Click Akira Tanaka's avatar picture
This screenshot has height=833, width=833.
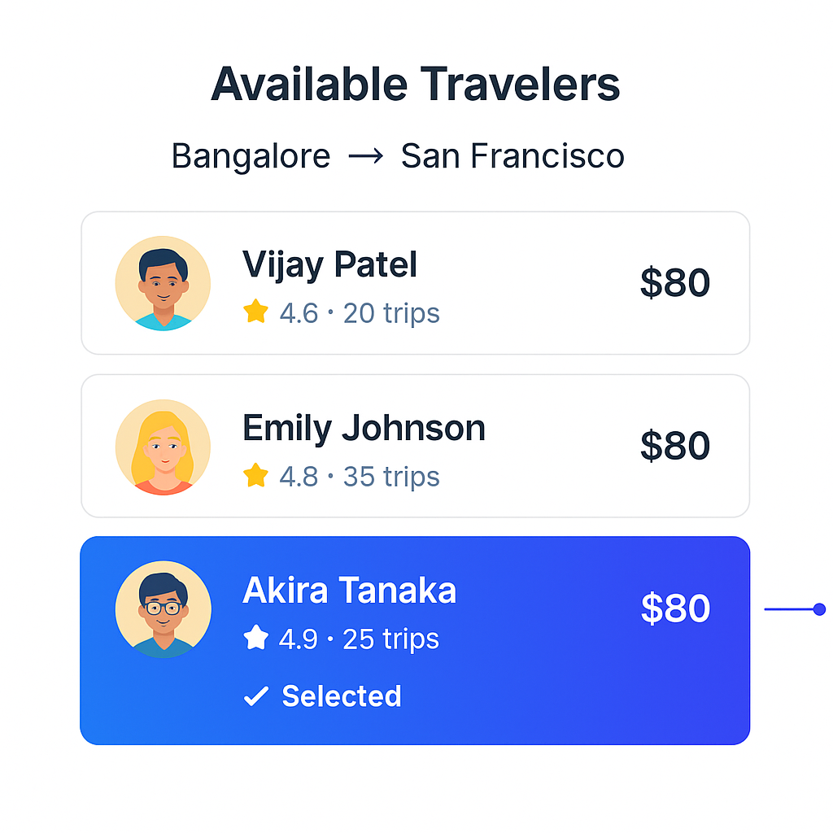(x=163, y=609)
